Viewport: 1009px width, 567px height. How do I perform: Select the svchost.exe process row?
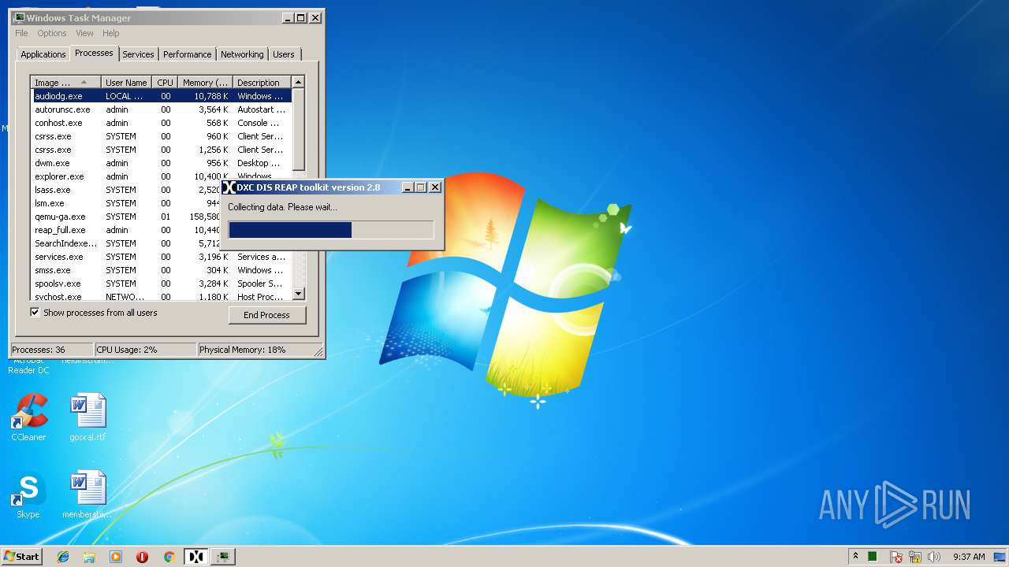[162, 296]
